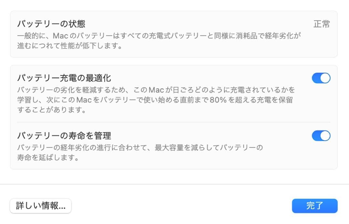
Task: Re-enable the battery lifespan management toggle
Action: 321,136
